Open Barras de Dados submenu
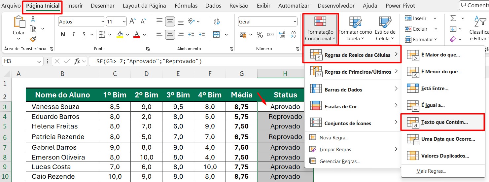 coord(352,90)
